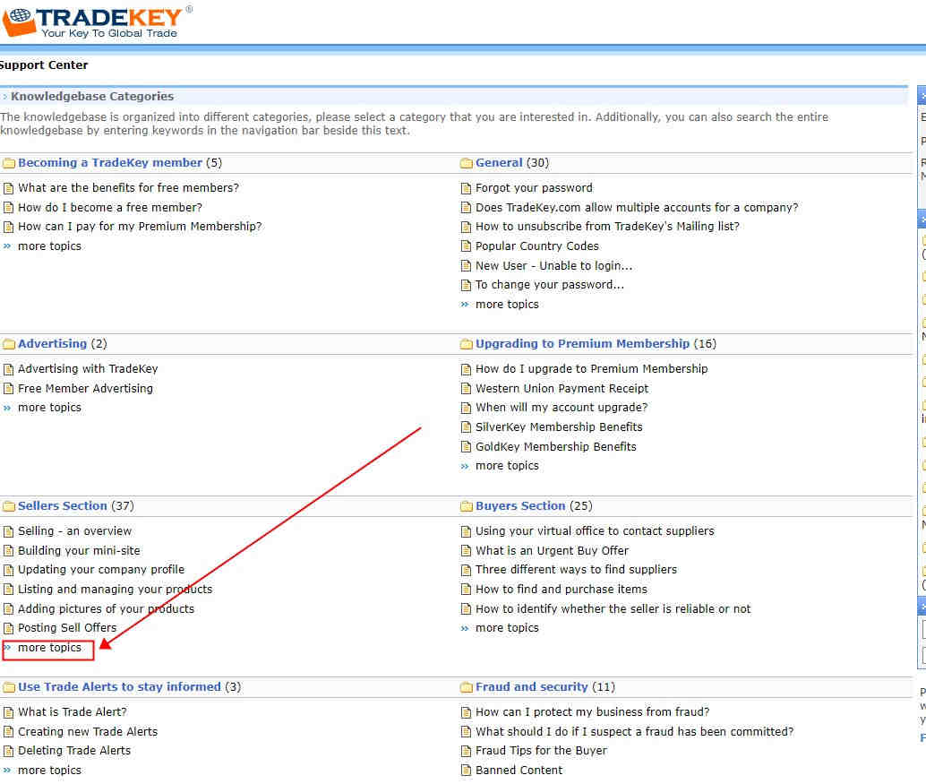The width and height of the screenshot is (926, 784).
Task: Click document icon beside What is Trade Alert?
Action: pyautogui.click(x=8, y=712)
